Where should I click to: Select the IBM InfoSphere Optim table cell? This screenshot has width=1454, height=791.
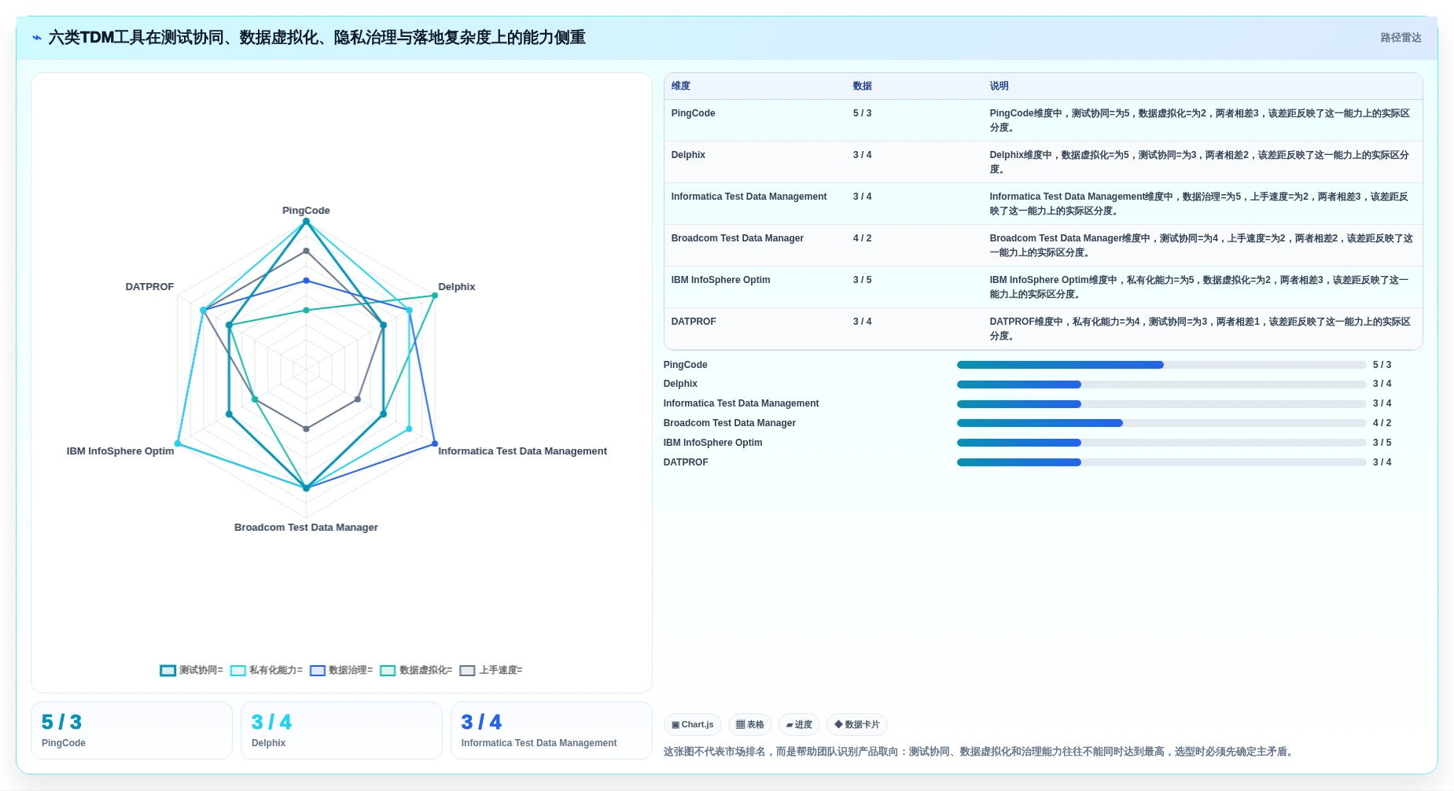[720, 280]
